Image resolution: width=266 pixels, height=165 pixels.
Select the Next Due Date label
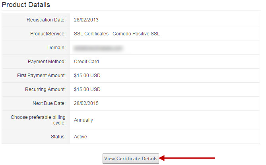(x=49, y=103)
